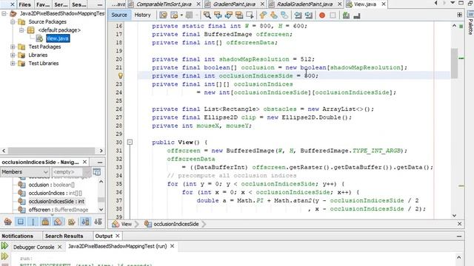Toggle Show Fields filter in Navigator

coord(20,222)
